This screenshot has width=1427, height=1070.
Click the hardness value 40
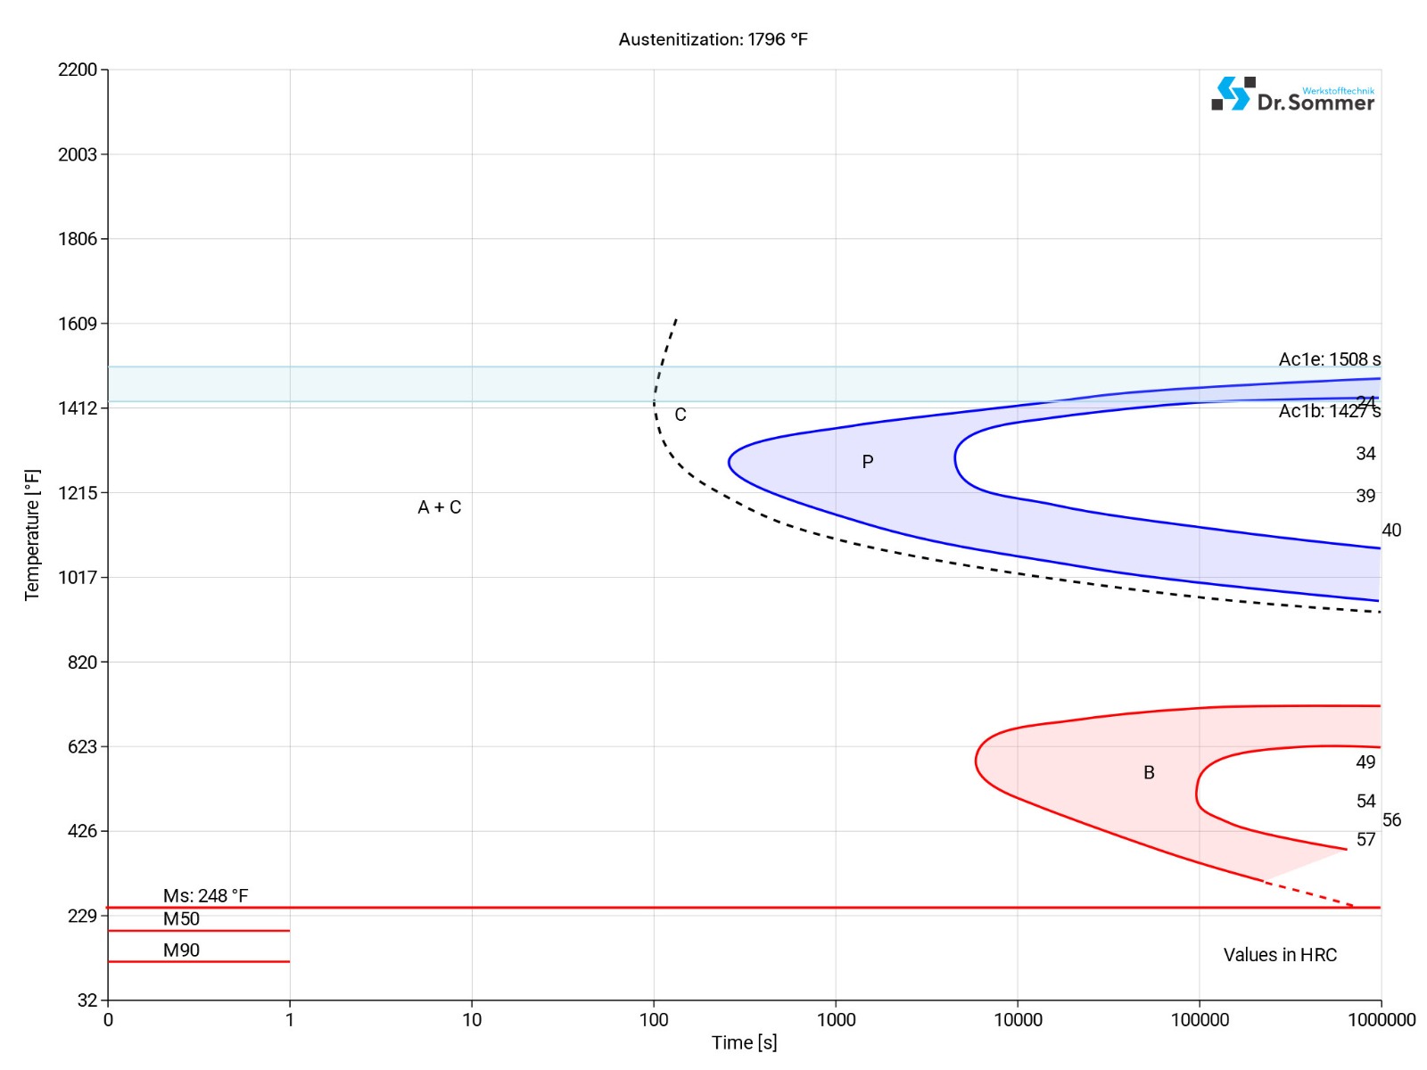(x=1391, y=531)
